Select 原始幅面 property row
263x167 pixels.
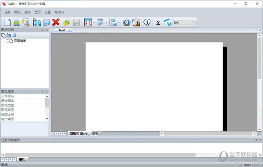pos(23,101)
